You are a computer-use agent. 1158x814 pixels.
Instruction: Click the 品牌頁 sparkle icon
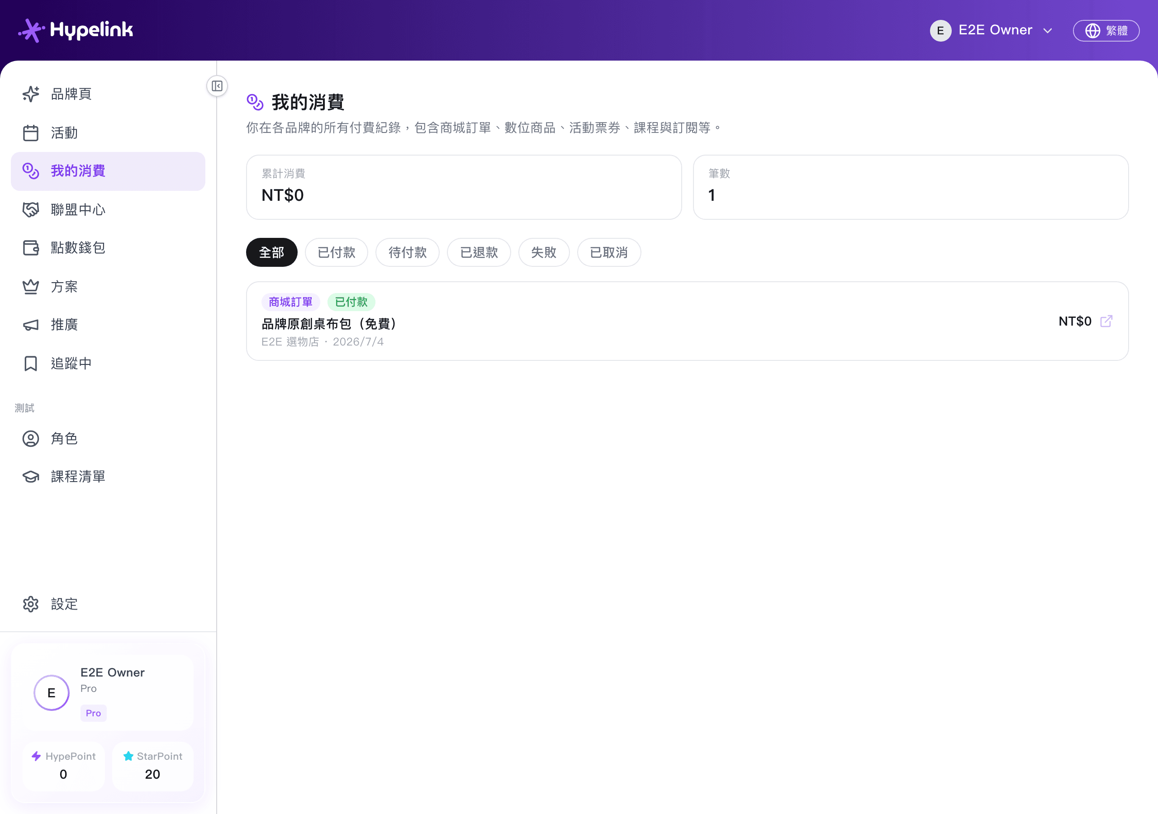pyautogui.click(x=31, y=94)
